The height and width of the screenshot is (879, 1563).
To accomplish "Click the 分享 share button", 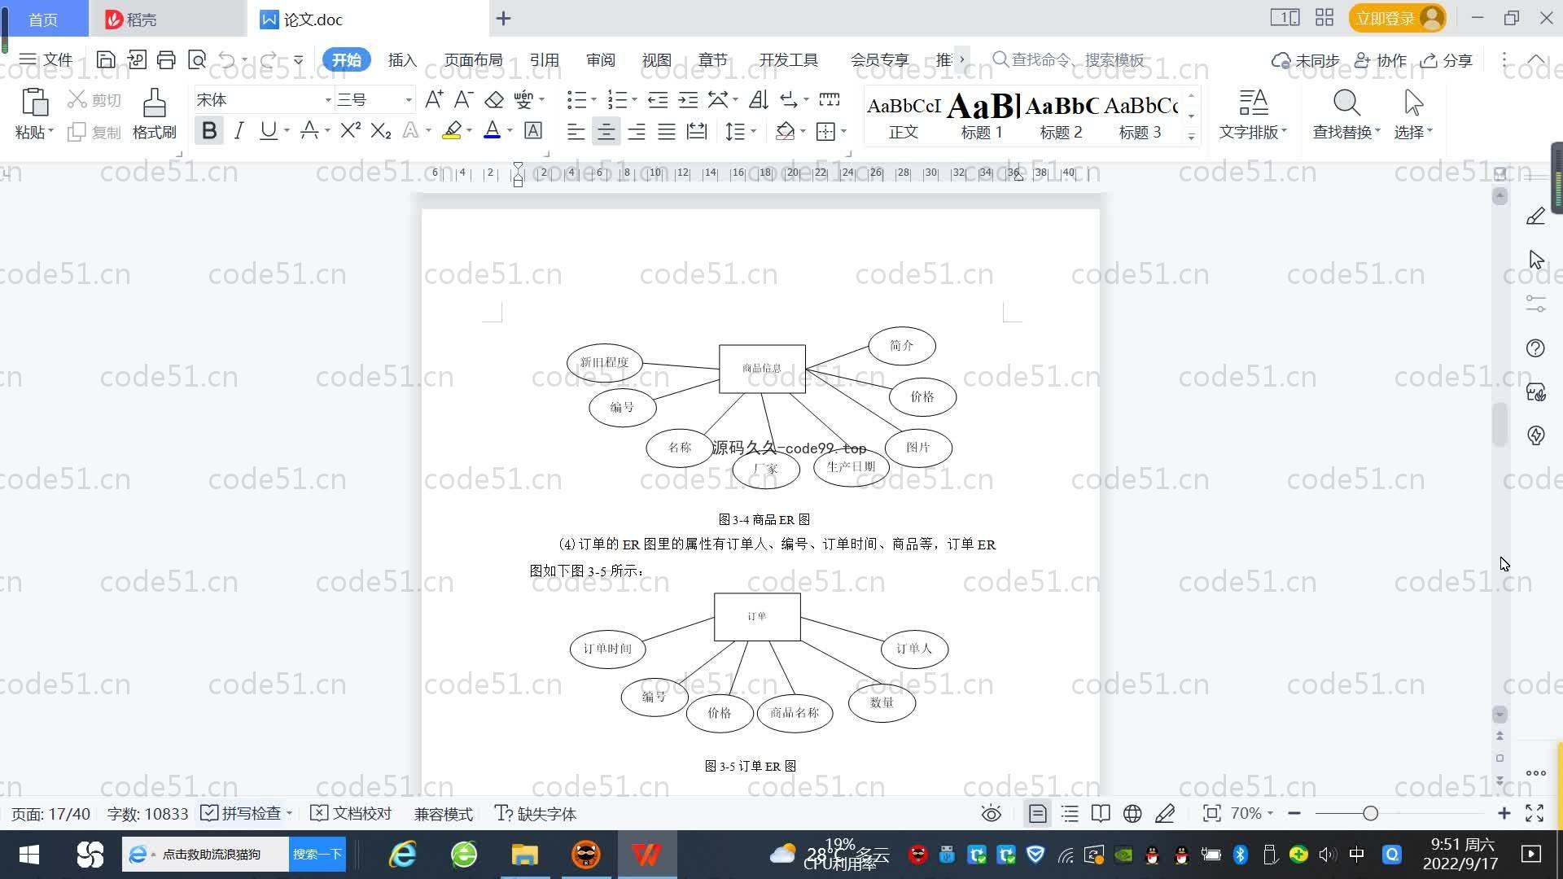I will coord(1447,60).
